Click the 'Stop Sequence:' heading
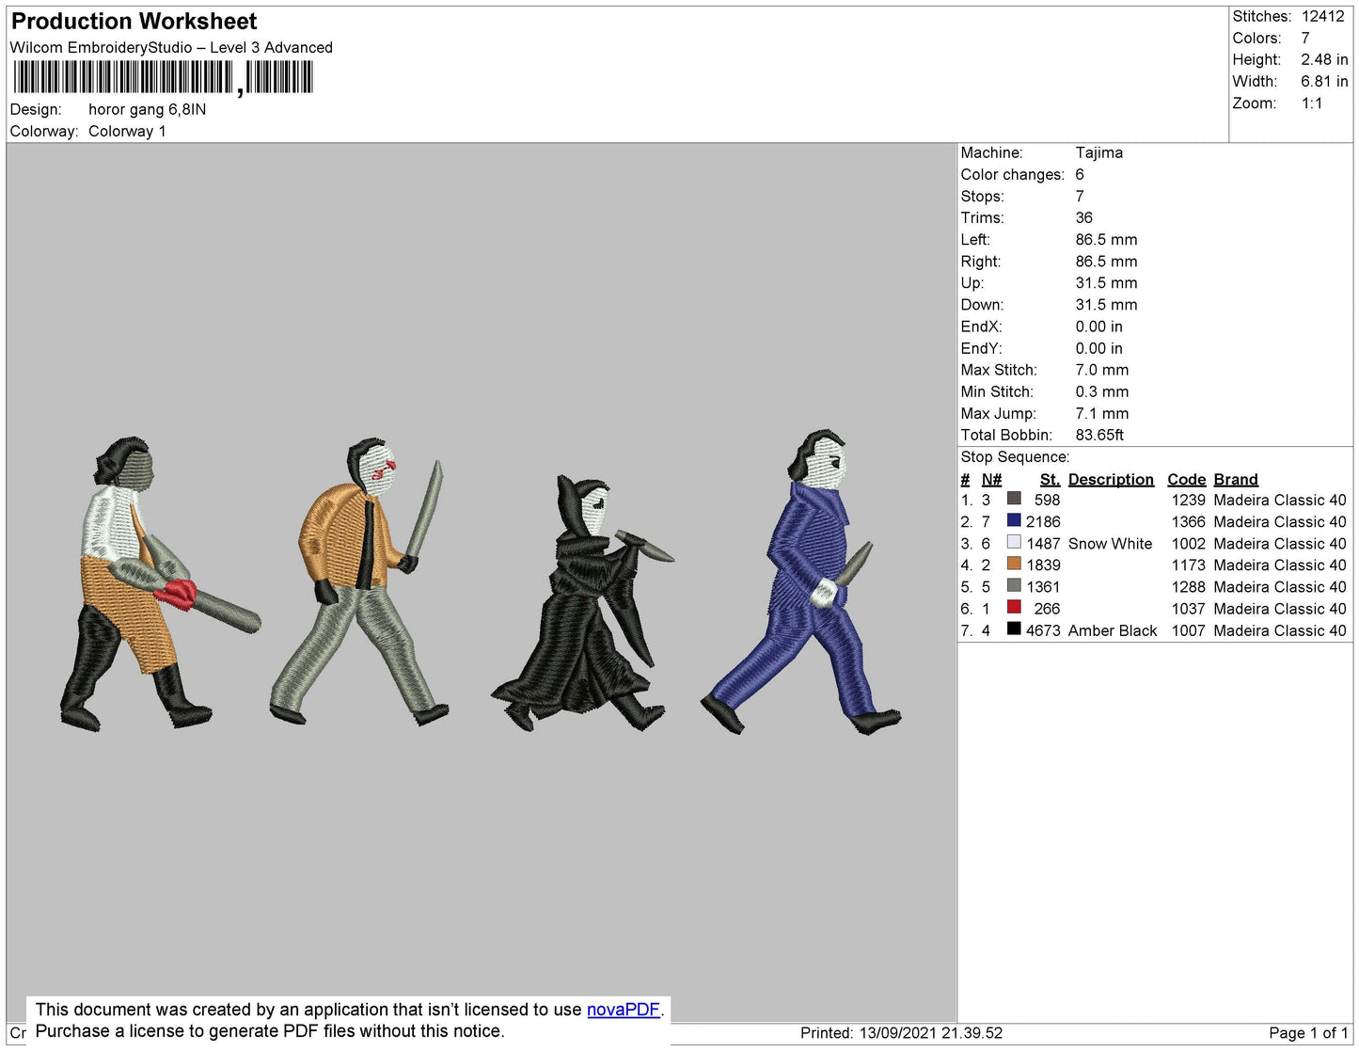This screenshot has width=1359, height=1051. point(1015,456)
